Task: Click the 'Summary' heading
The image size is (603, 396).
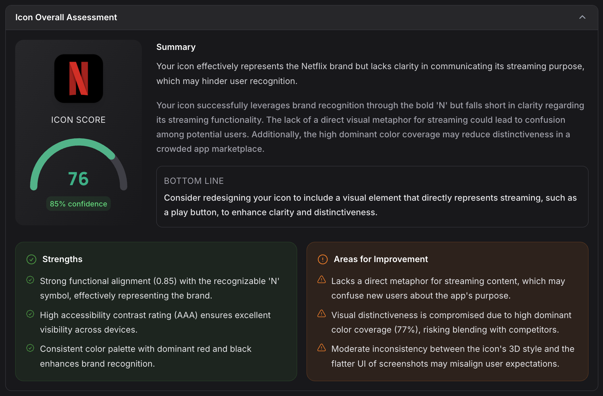Action: point(176,47)
